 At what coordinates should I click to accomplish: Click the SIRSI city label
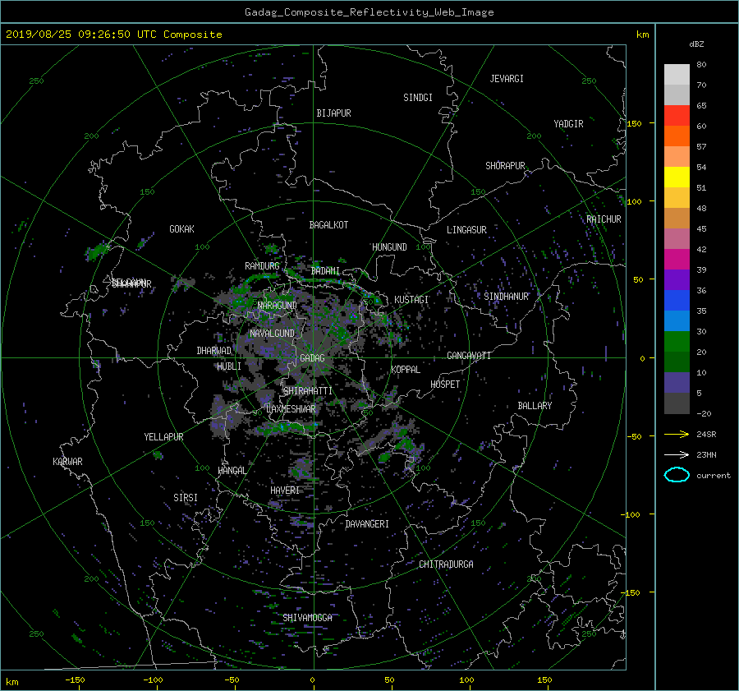tap(186, 498)
